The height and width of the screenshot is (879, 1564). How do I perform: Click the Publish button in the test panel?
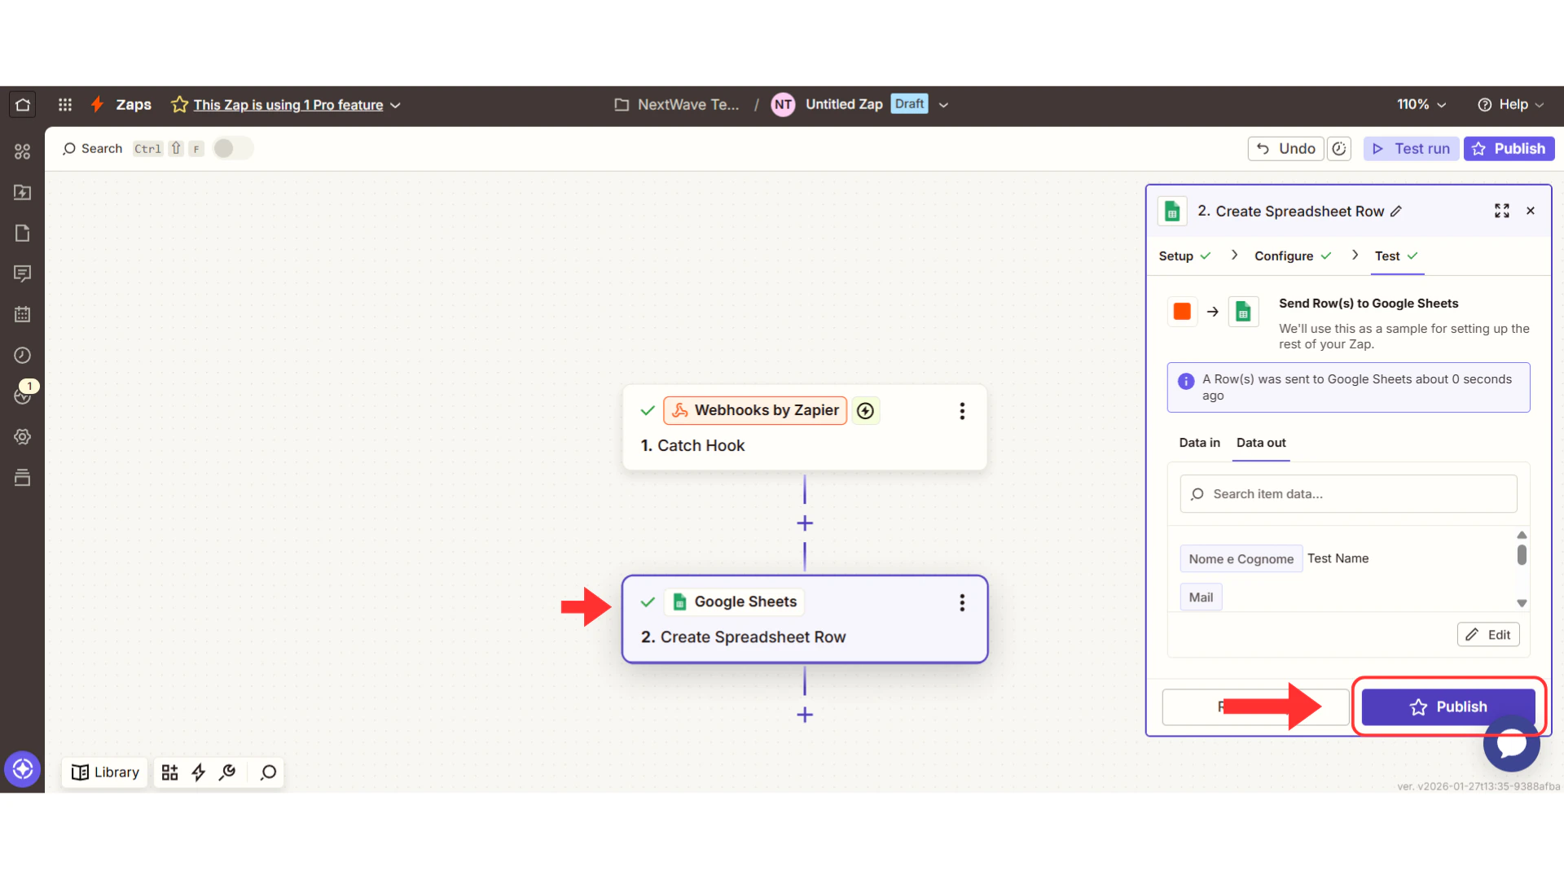click(1448, 706)
